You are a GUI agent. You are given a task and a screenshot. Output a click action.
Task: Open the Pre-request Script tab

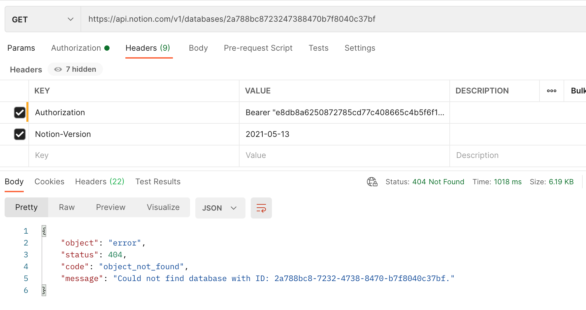tap(258, 48)
